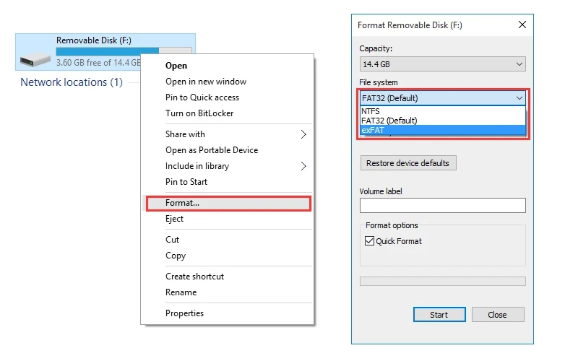Click the Network locations (1) header
This screenshot has width=578, height=361.
click(x=72, y=82)
